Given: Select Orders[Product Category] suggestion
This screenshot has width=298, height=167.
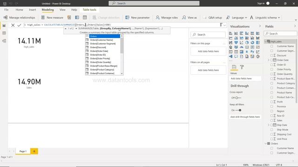Looking at the screenshot, I should point(102,70).
